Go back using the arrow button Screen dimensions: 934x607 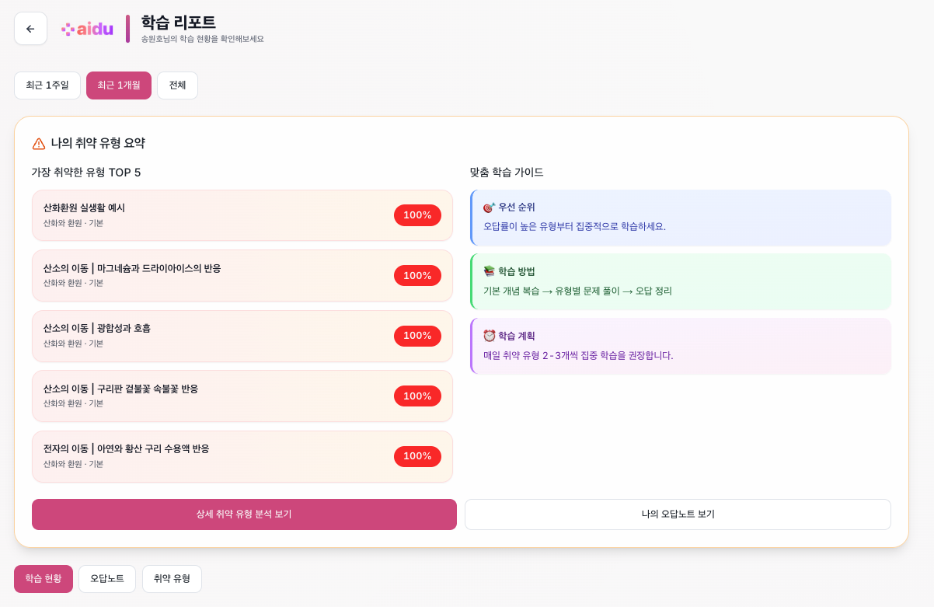[30, 29]
